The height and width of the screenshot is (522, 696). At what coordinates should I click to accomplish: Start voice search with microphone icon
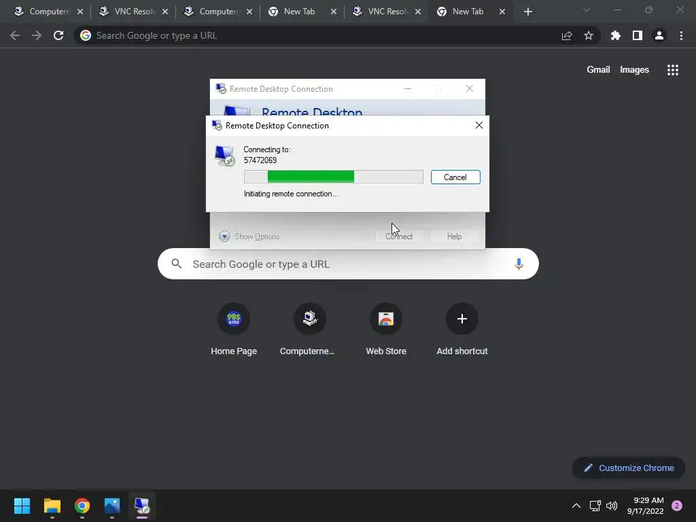(519, 264)
